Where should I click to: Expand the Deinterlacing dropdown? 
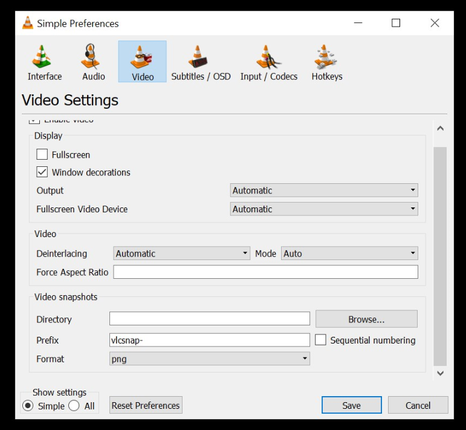[x=181, y=253]
